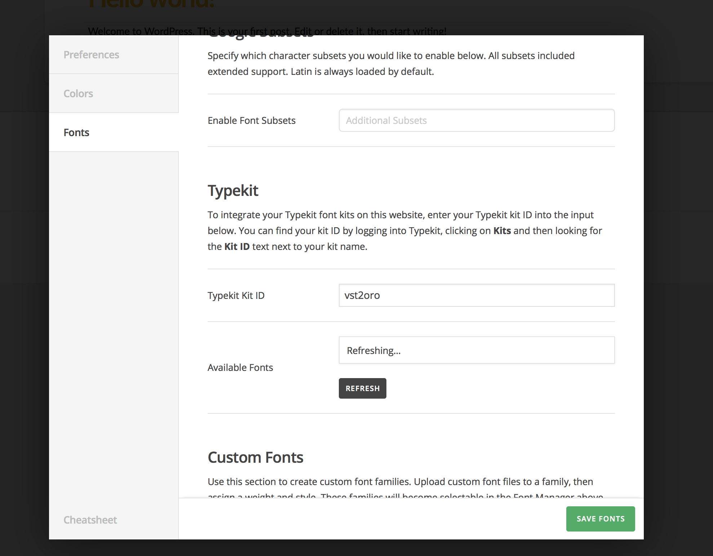Select the Fonts sidebar tab

114,133
